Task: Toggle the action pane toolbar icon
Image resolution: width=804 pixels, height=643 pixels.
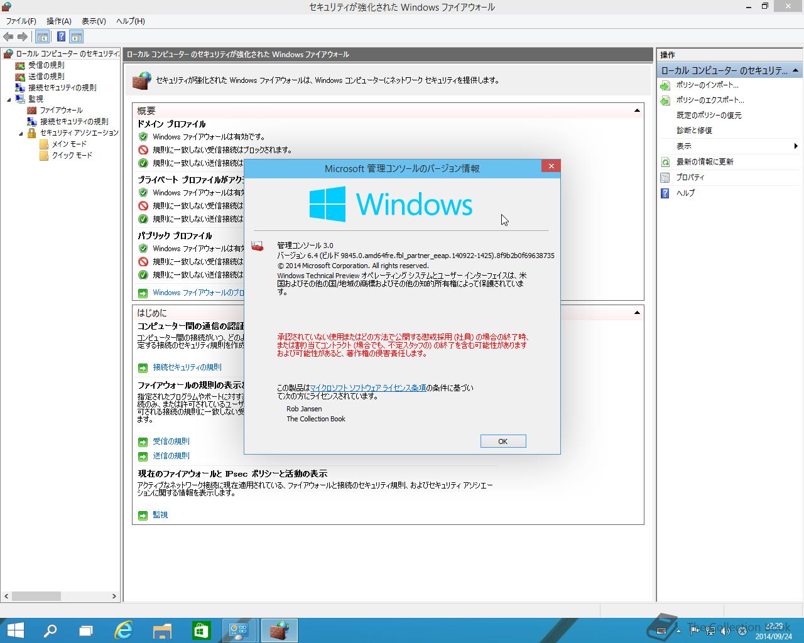Action: (77, 36)
